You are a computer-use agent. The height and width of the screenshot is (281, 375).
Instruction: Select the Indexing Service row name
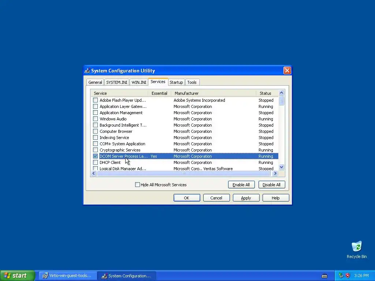[x=114, y=138]
